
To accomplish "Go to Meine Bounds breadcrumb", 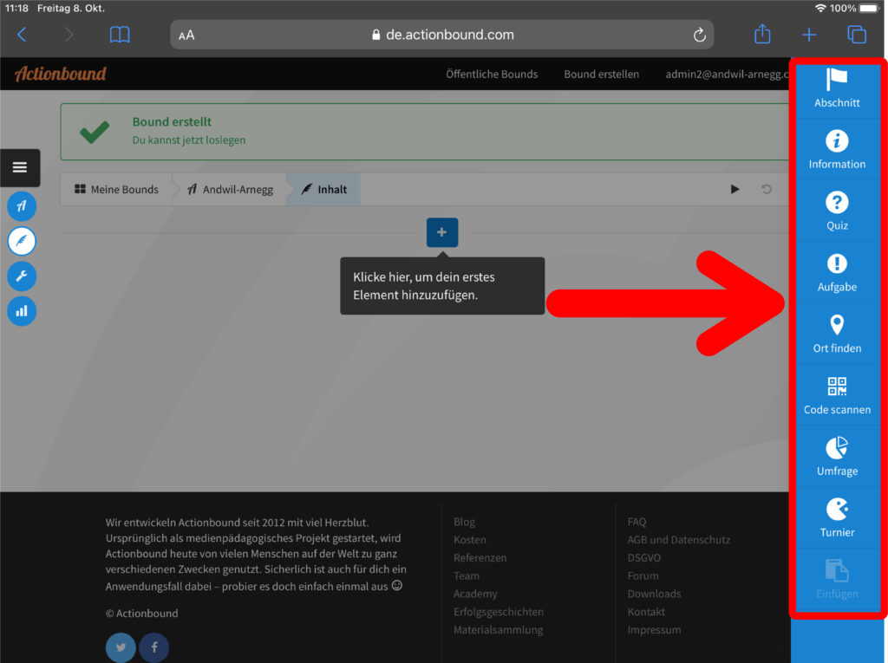I will 116,189.
